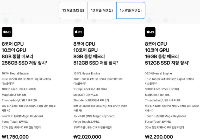The width and height of the screenshot is (200, 140).
Task: Click 8GB 통합 메모리 in the ₩2,020,000 model
Action: point(89,57)
